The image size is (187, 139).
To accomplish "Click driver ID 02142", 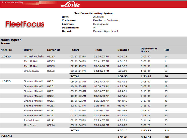I will point(51,120).
